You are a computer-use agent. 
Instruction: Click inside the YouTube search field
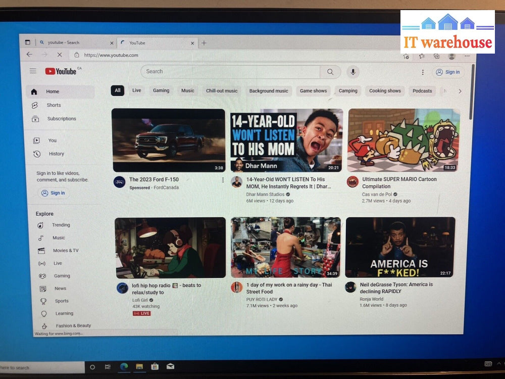pyautogui.click(x=230, y=72)
